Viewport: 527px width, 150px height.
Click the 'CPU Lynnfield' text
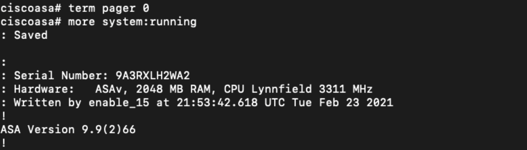pyautogui.click(x=268, y=90)
